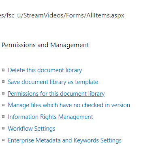This screenshot has height=168, width=167.
Task: Open Manage files with no checked in version
Action: click(x=69, y=105)
